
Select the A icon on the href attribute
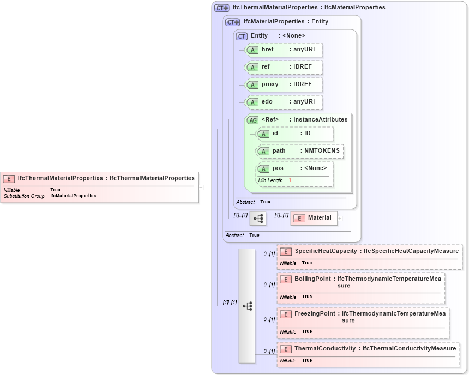click(x=252, y=50)
